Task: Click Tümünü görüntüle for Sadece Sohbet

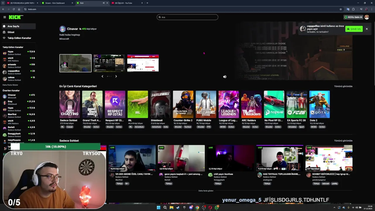Action: pos(343,141)
